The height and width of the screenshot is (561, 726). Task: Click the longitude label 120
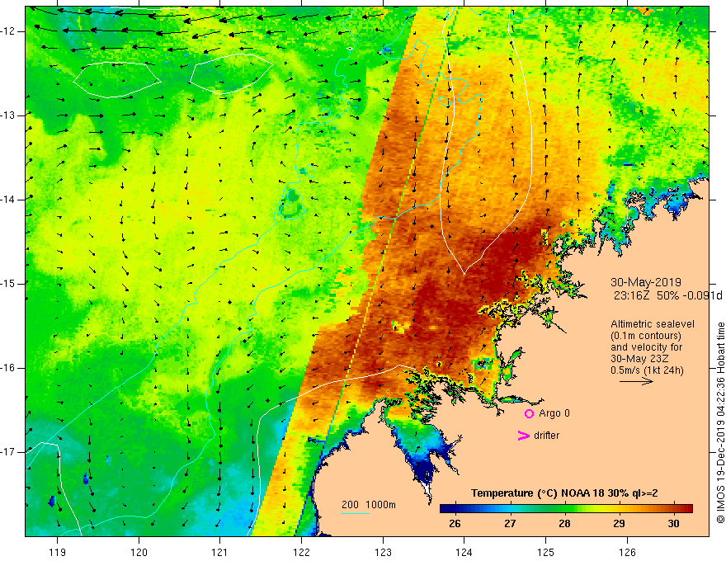[x=139, y=552]
